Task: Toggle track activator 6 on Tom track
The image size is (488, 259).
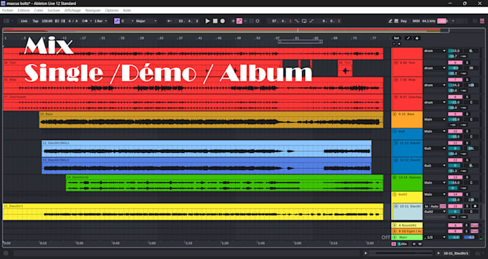Action: tap(455, 62)
